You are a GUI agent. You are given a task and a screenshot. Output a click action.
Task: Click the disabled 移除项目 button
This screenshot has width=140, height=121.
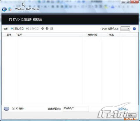(x=32, y=29)
